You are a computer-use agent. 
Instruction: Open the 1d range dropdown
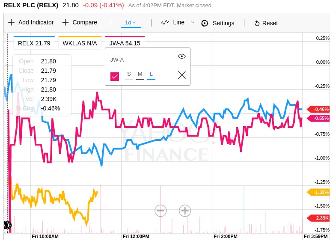click(131, 23)
